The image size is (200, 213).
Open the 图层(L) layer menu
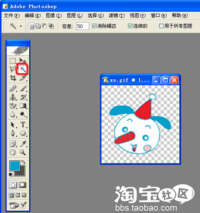click(75, 16)
